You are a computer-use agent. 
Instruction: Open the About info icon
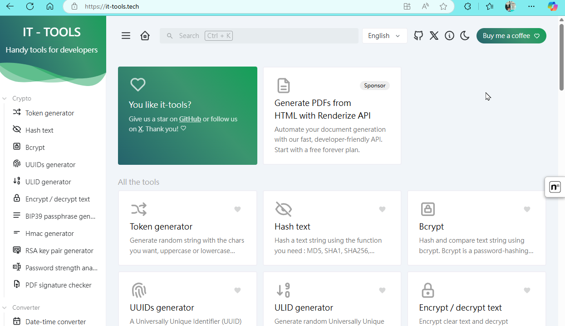click(x=449, y=36)
